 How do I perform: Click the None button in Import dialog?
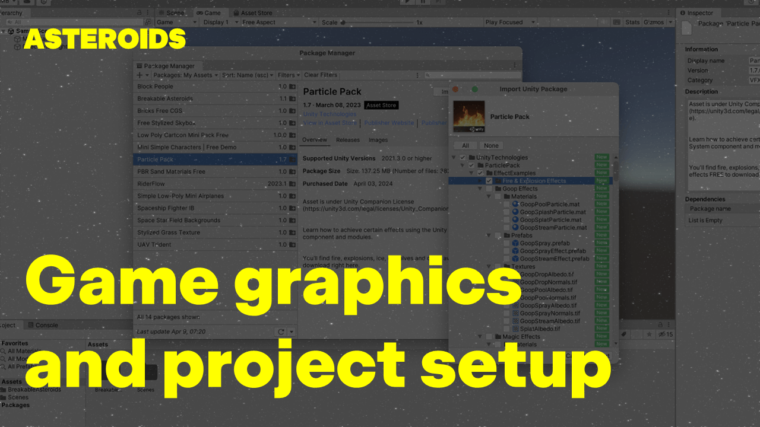[x=491, y=145]
